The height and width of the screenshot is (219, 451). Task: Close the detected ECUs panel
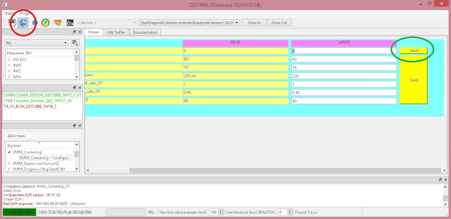[80, 88]
